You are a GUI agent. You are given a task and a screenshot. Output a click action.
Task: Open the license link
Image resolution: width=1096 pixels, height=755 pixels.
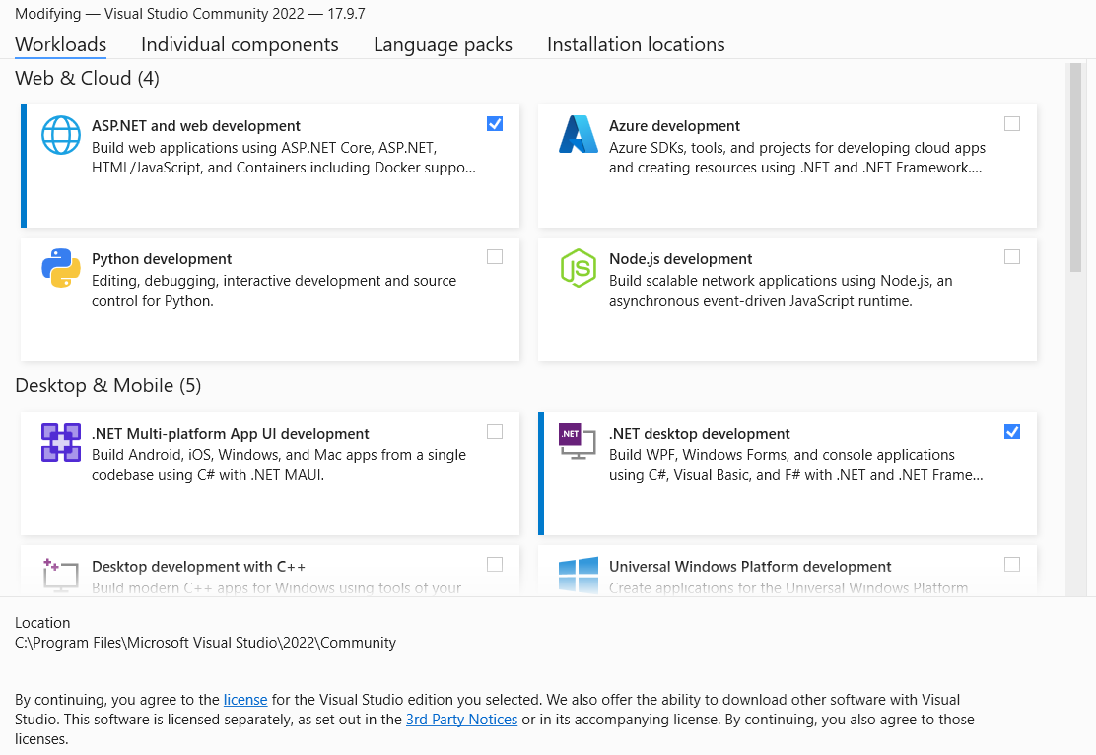245,700
